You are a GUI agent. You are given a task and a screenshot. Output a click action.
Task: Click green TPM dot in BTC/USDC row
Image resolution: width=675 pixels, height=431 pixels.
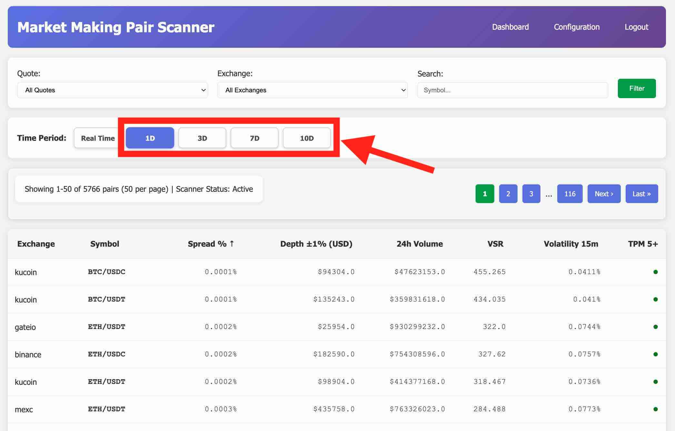655,272
